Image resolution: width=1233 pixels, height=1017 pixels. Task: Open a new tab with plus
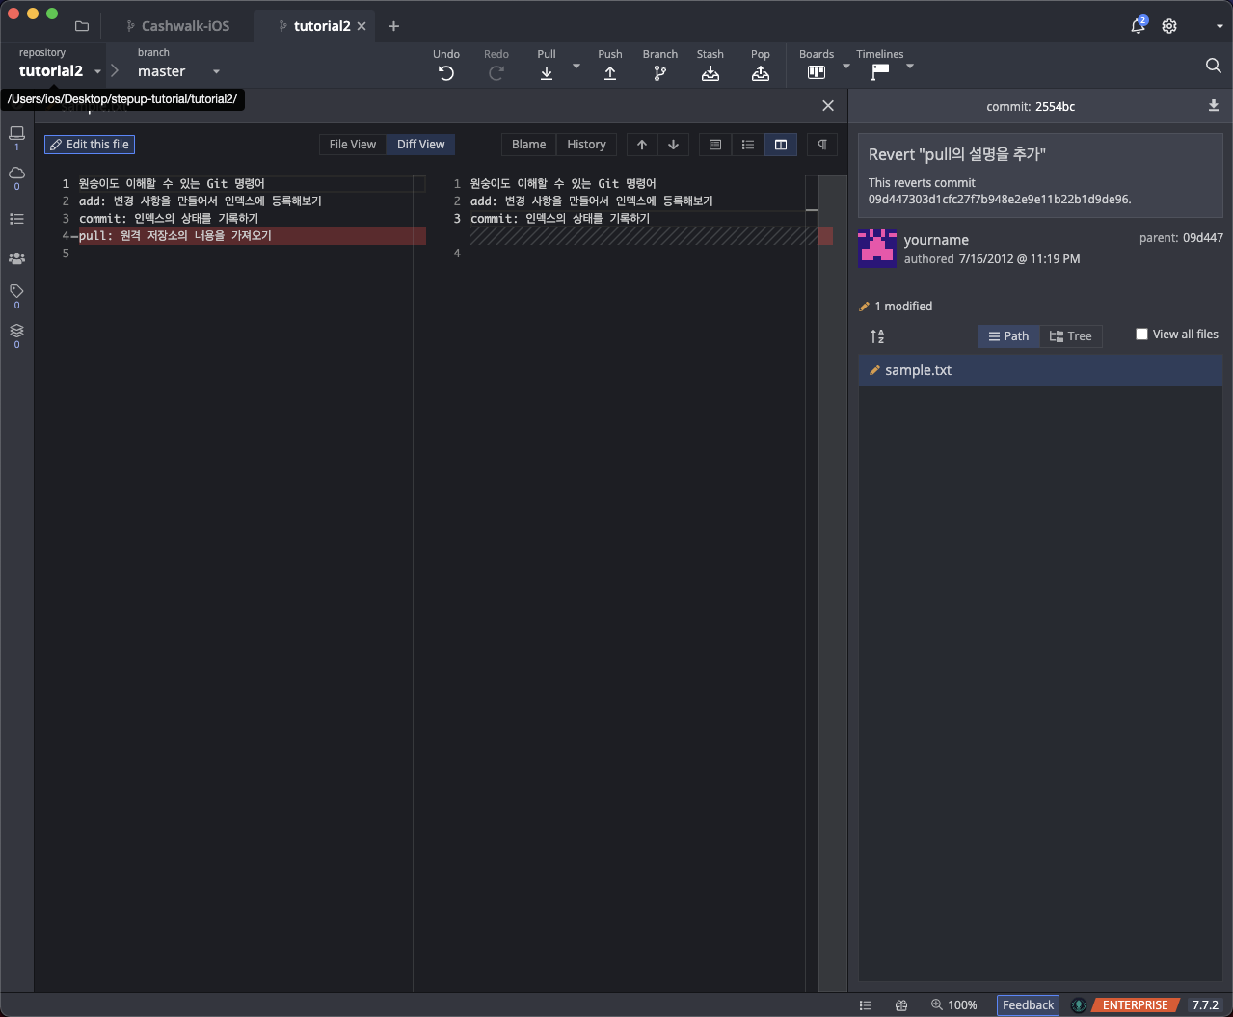click(x=393, y=26)
